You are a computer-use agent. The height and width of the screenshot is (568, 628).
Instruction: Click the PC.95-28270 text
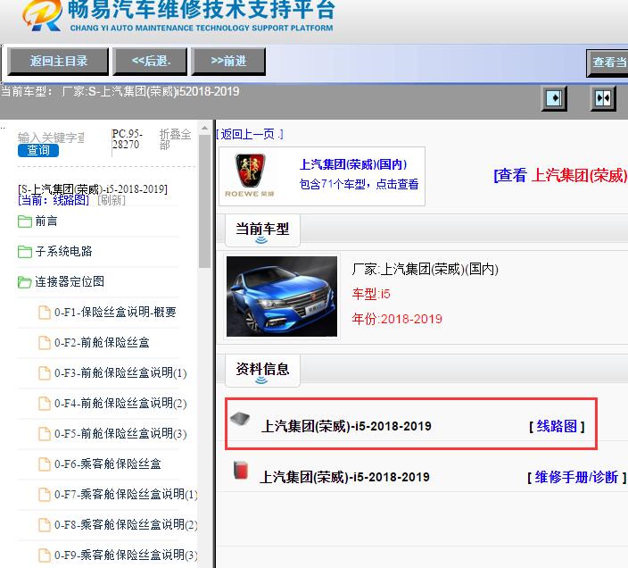128,139
